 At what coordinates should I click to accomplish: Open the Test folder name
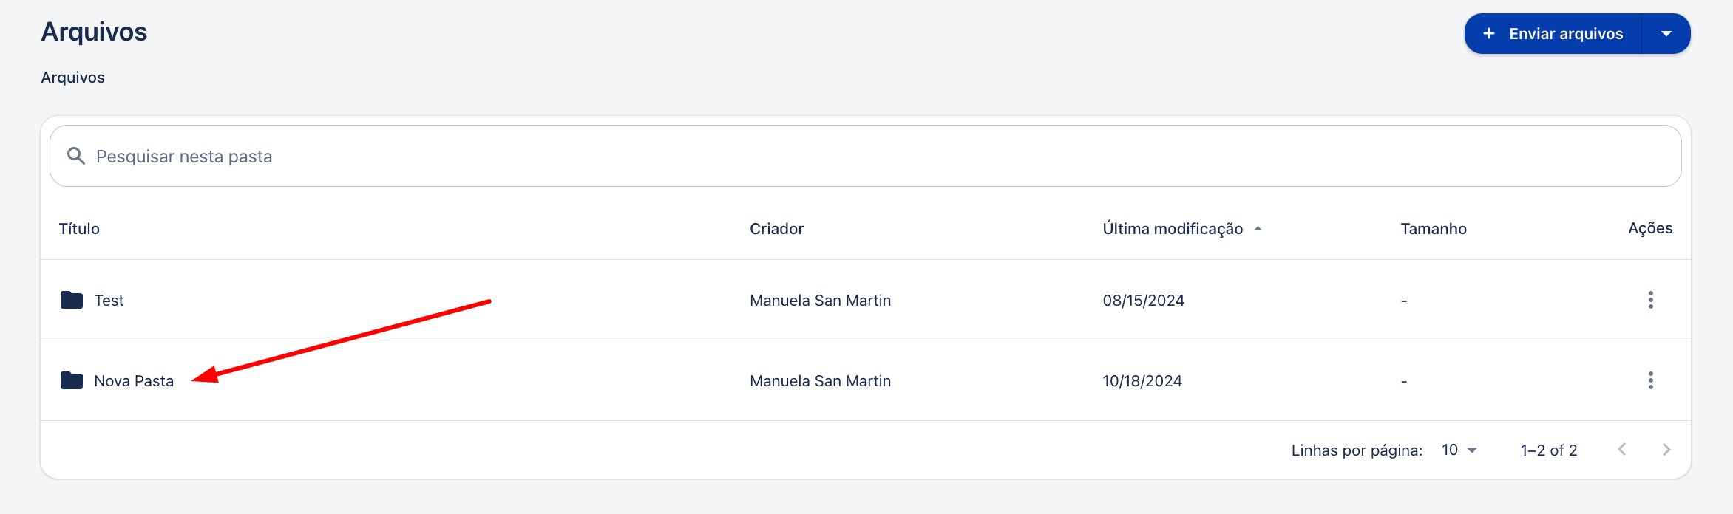109,301
